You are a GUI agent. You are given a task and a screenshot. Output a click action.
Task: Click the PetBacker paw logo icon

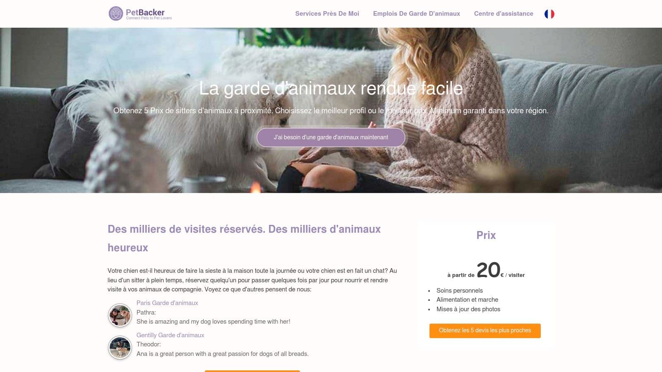pos(116,14)
